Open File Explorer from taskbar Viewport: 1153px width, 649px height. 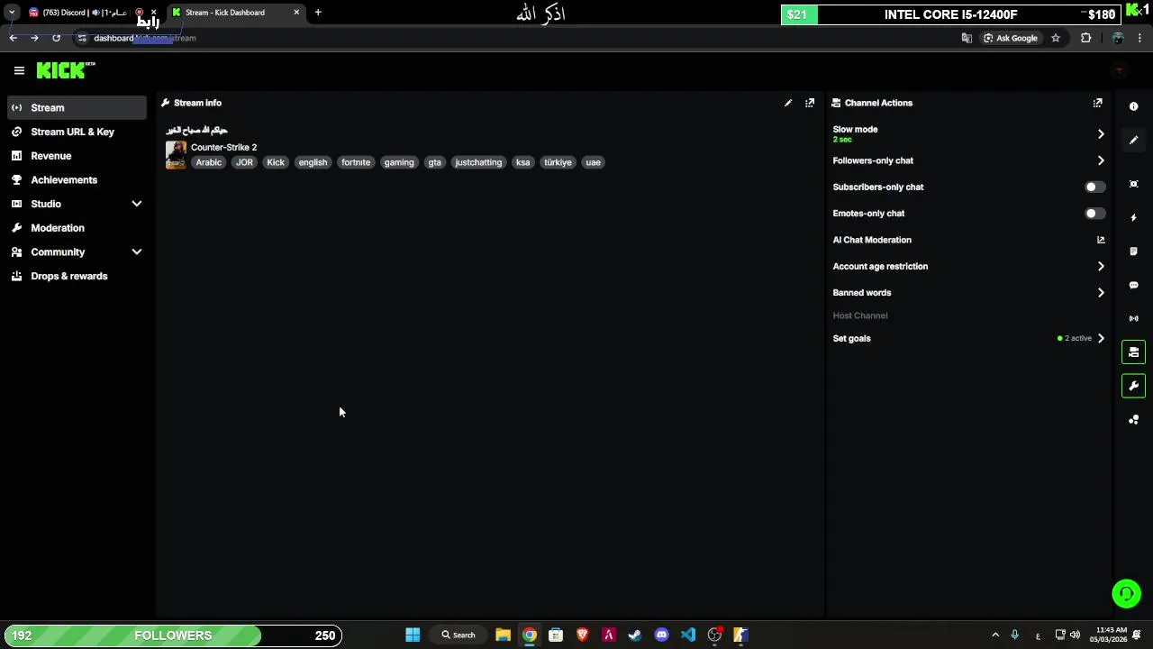504,635
